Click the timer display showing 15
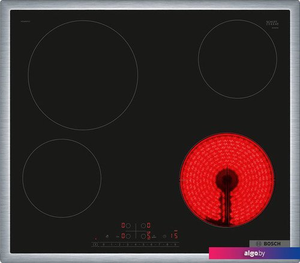The image size is (300, 263). click(x=174, y=235)
